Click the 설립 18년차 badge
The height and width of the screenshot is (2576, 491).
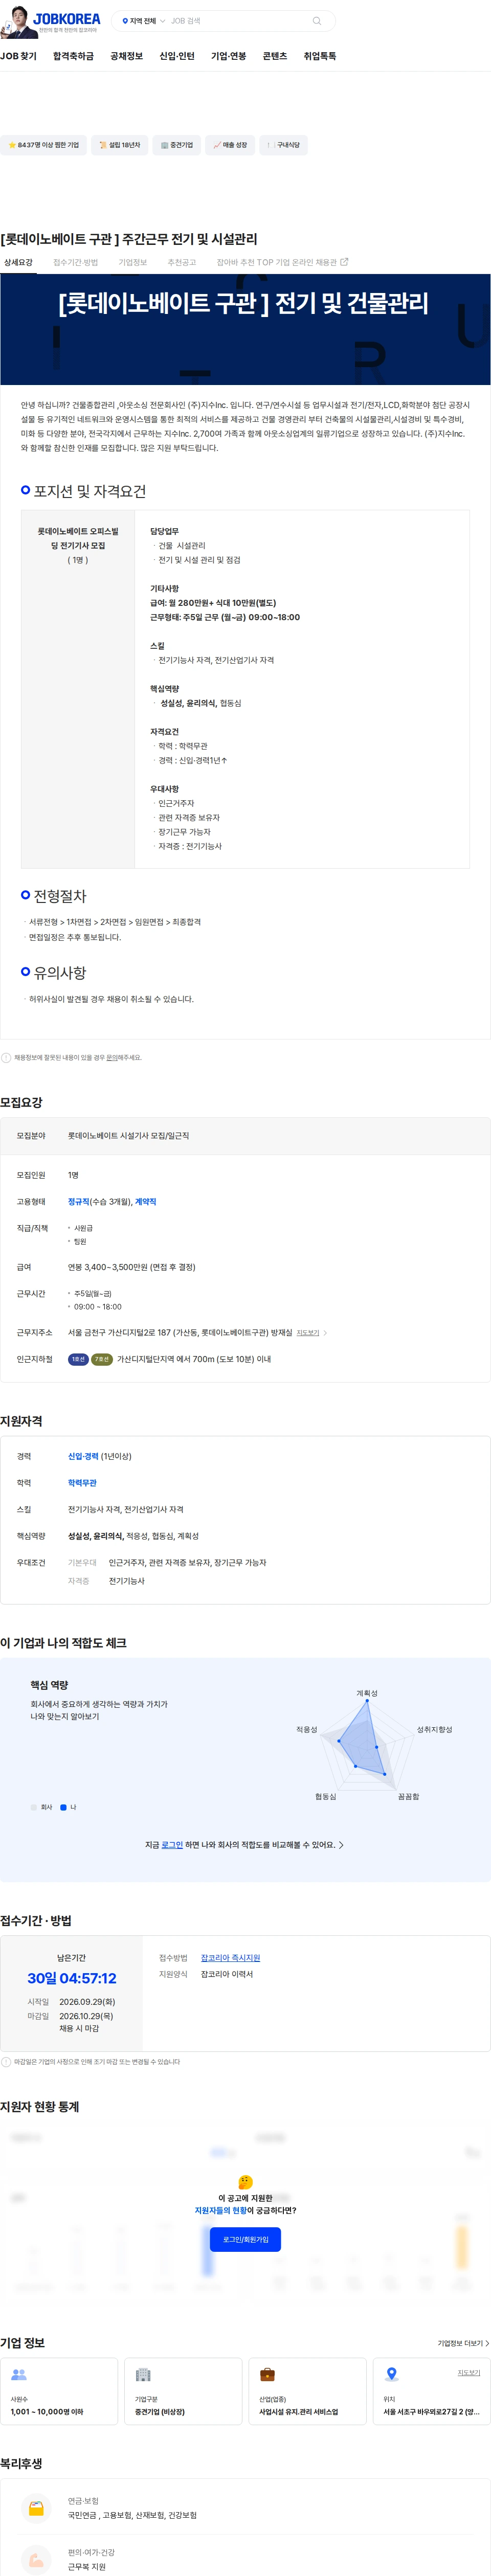pyautogui.click(x=119, y=145)
